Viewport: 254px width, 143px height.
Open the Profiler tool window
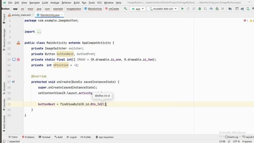tap(86, 137)
